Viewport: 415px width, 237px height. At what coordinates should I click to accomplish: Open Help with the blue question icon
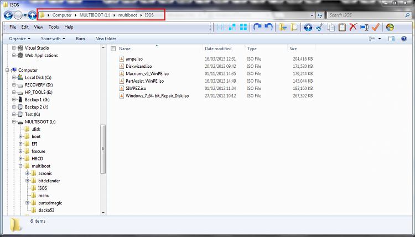tap(404, 39)
